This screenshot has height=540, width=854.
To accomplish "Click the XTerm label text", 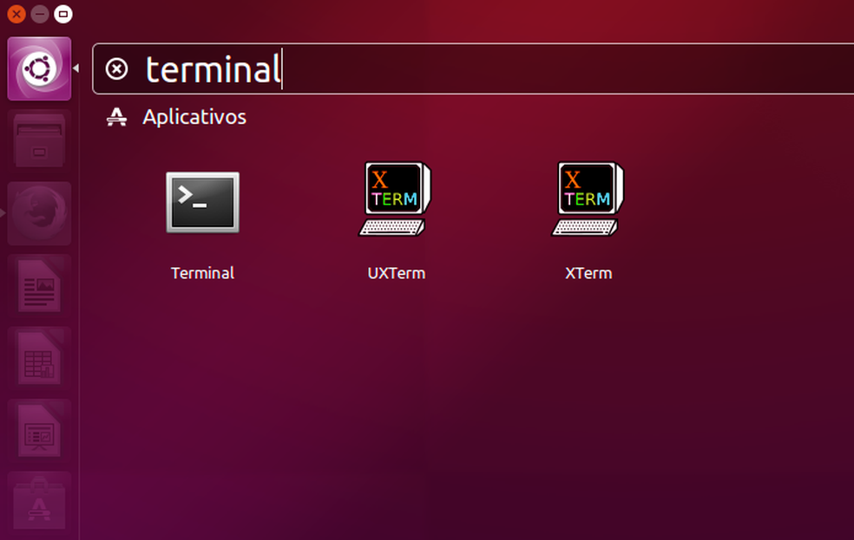I will coord(588,273).
